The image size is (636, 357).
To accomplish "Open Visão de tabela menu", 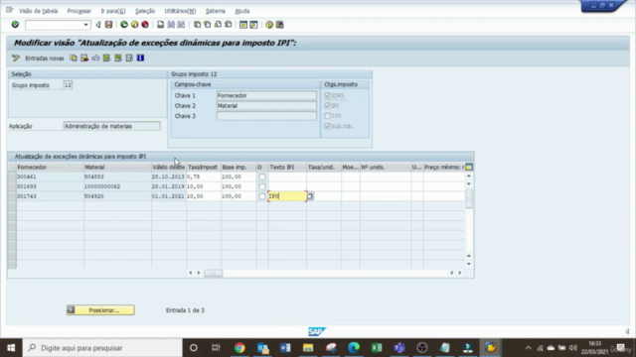I will pyautogui.click(x=38, y=11).
